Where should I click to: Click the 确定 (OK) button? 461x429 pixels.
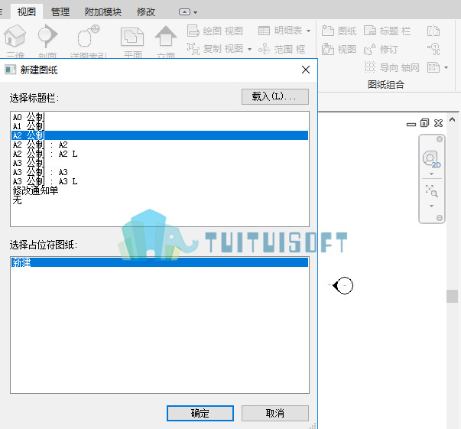click(x=200, y=413)
